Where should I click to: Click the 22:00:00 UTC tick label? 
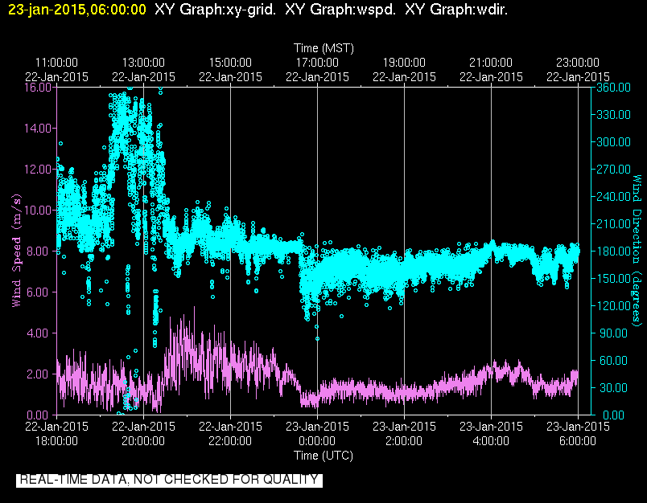click(230, 441)
